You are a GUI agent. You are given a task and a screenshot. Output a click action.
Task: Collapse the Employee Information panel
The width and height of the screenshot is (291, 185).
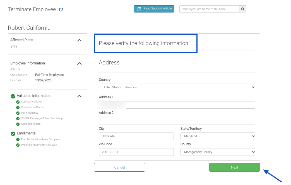79,64
